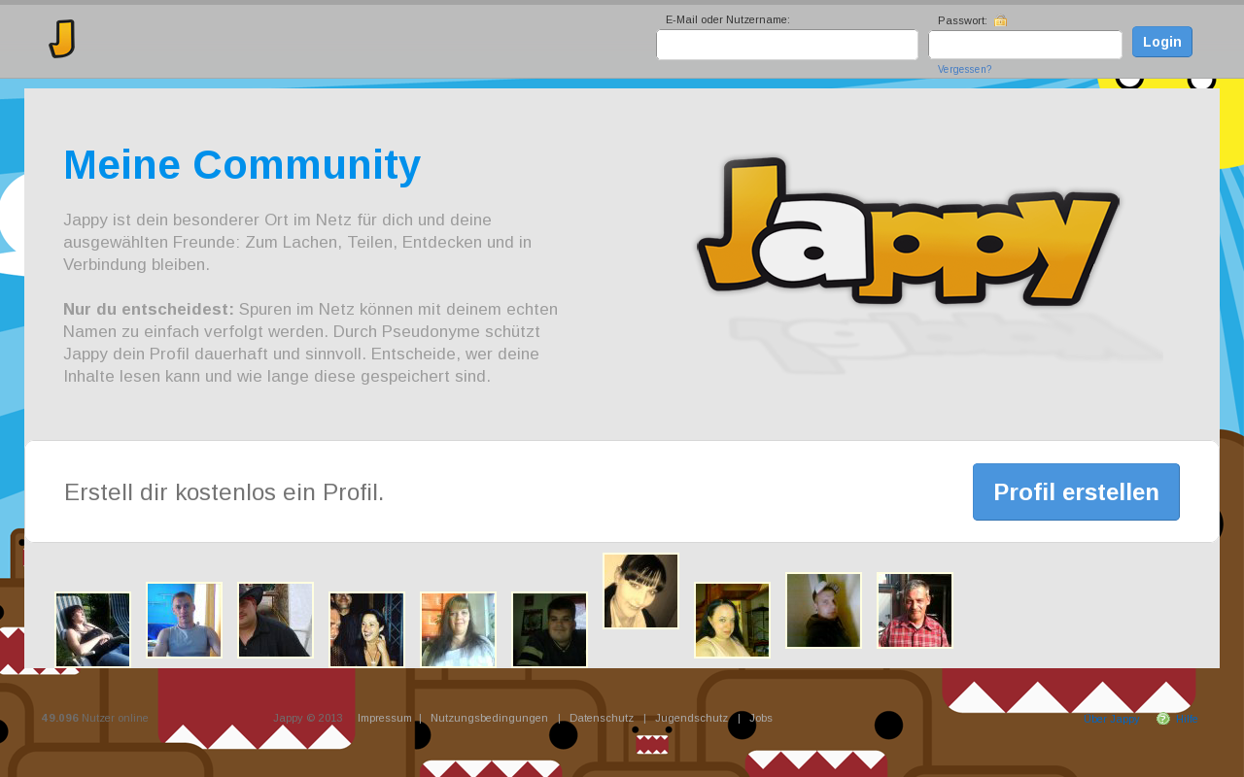Viewport: 1244px width, 777px height.
Task: Open the Hilfe link
Action: [1188, 719]
